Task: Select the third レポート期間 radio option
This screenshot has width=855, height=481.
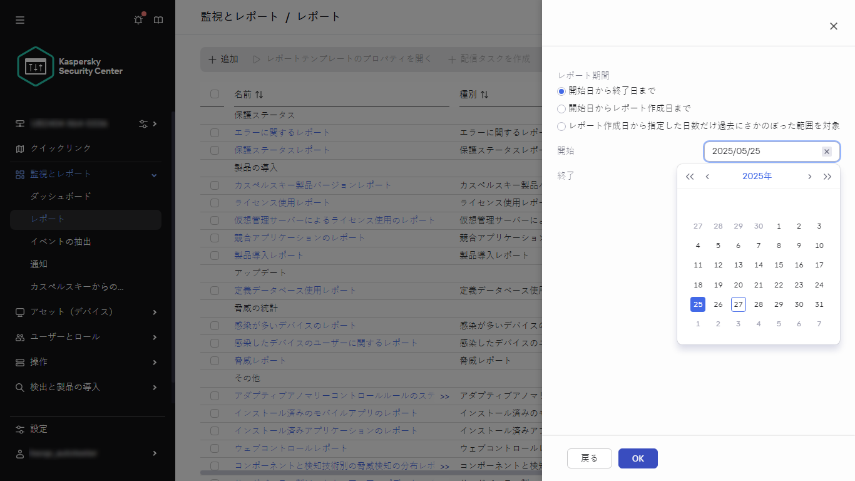Action: [561, 126]
